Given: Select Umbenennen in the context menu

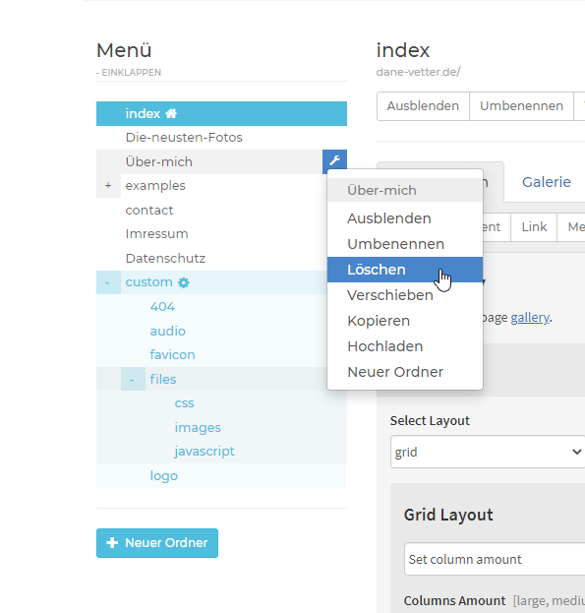Looking at the screenshot, I should click(405, 244).
